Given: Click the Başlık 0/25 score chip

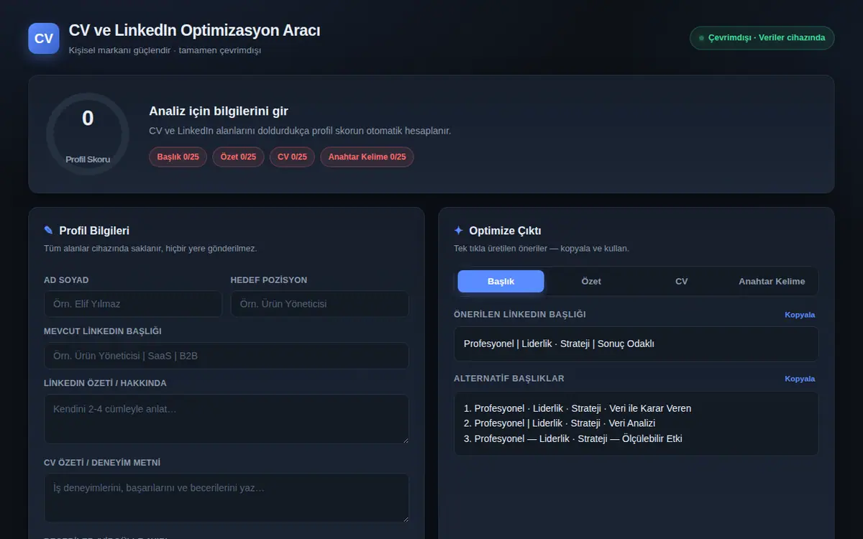Looking at the screenshot, I should 178,157.
